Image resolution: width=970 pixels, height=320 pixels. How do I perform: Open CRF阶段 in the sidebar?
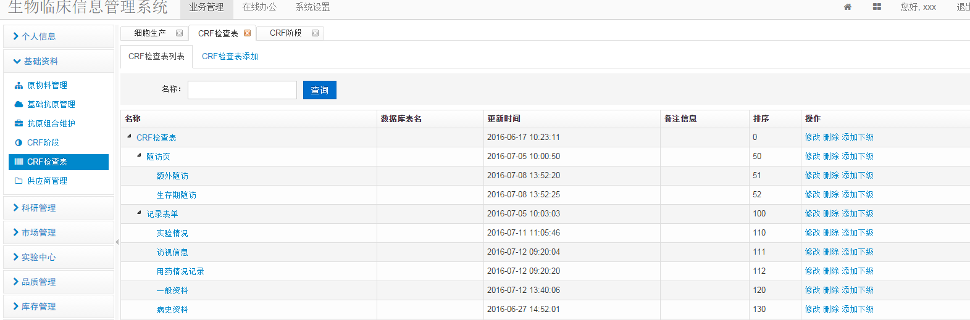click(x=43, y=142)
